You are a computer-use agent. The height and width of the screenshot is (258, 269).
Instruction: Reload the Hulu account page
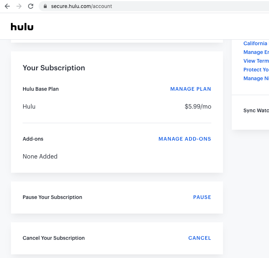click(31, 6)
